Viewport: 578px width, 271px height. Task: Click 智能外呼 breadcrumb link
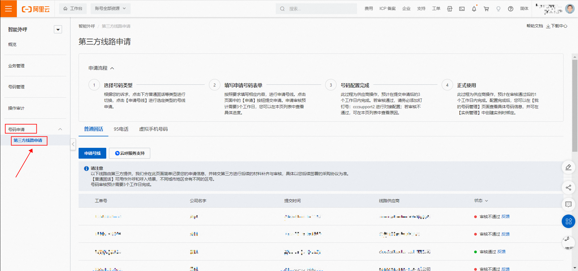pos(87,26)
